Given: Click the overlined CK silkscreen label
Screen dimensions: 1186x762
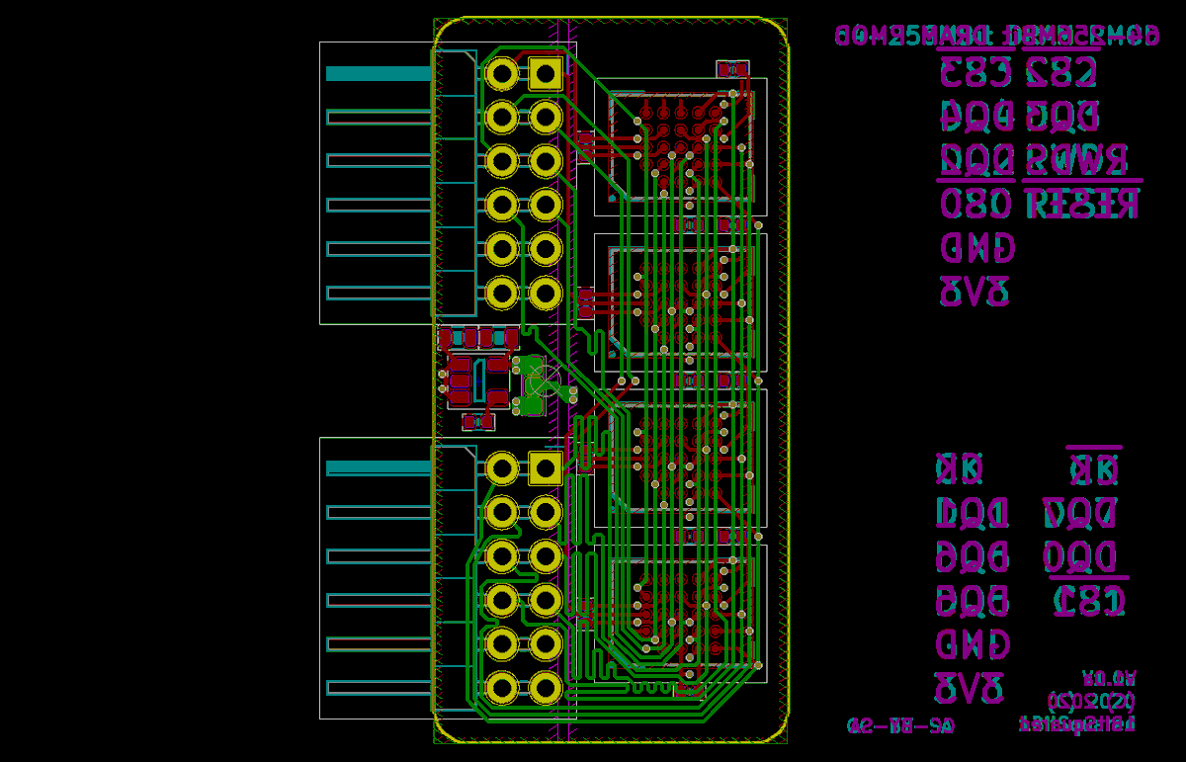Looking at the screenshot, I should pyautogui.click(x=1095, y=467).
